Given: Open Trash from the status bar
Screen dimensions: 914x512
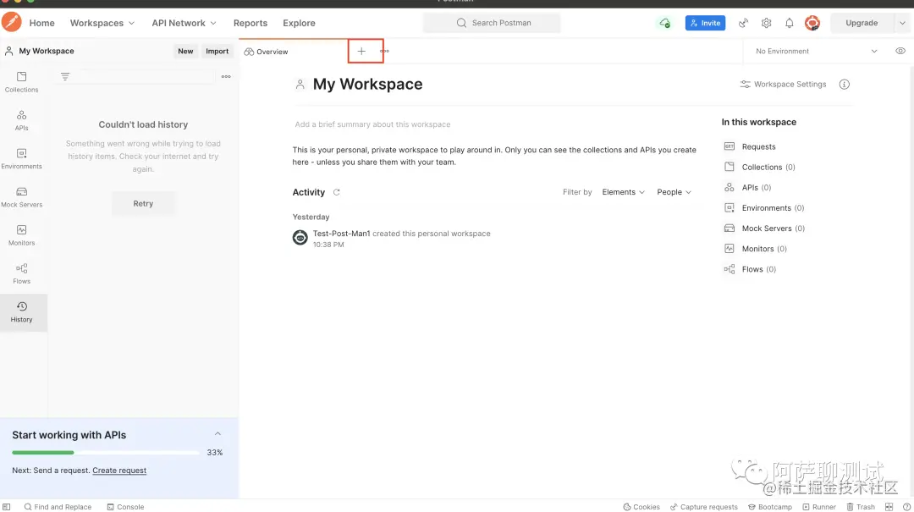Looking at the screenshot, I should click(x=861, y=507).
